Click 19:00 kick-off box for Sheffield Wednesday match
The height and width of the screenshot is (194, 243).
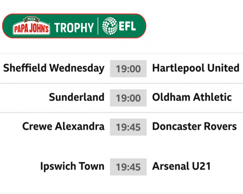point(128,69)
